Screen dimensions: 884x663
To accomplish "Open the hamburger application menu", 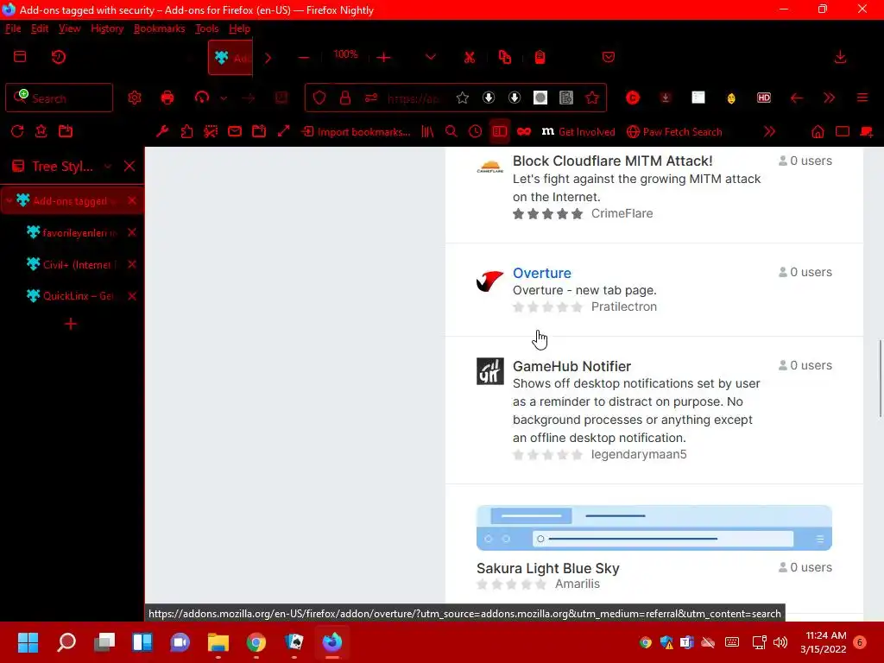I will click(x=862, y=98).
